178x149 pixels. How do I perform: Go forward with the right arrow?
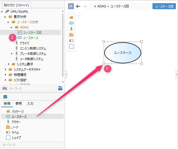click(x=85, y=6)
